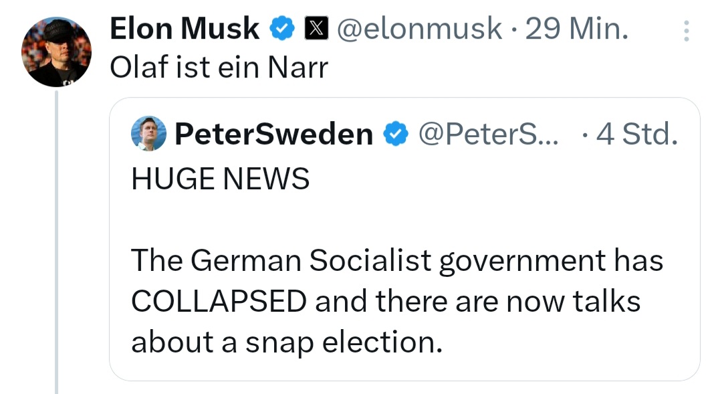Open the three-dot more options menu
The image size is (722, 394).
[686, 30]
